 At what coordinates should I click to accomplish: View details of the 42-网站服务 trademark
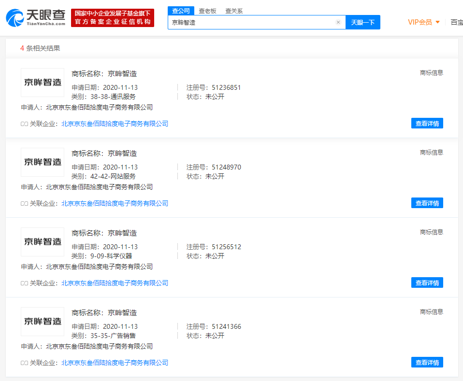pos(427,203)
